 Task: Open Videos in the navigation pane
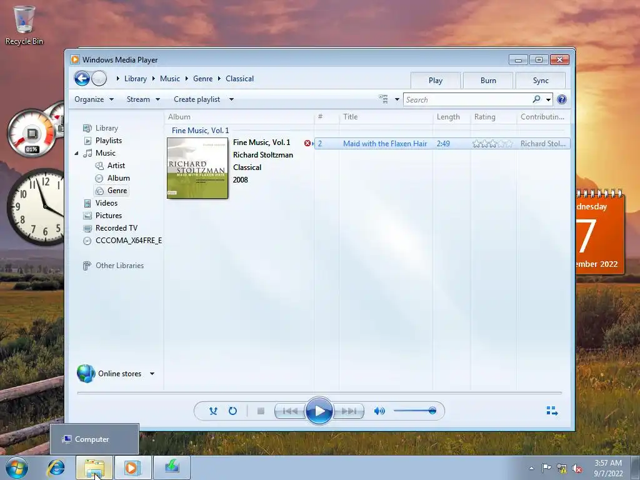tap(106, 203)
